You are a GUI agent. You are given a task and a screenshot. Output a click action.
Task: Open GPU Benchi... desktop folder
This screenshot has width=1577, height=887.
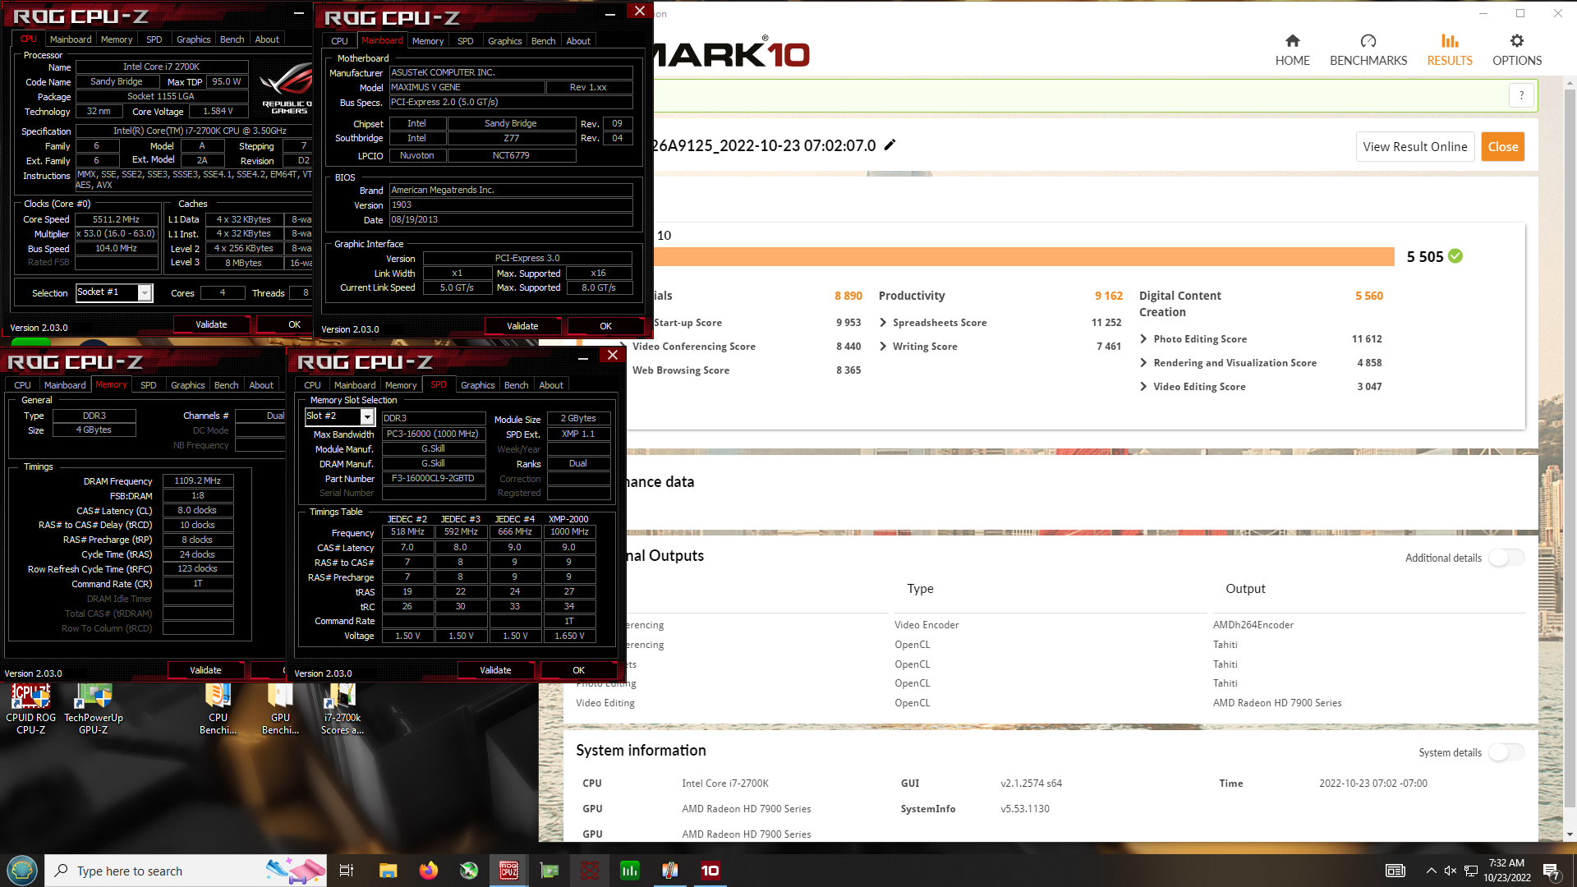pos(280,709)
